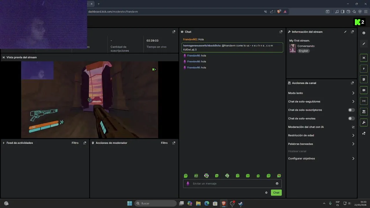Insert the last heart-eyes green emote
Image resolution: width=370 pixels, height=208 pixels.
(279, 176)
